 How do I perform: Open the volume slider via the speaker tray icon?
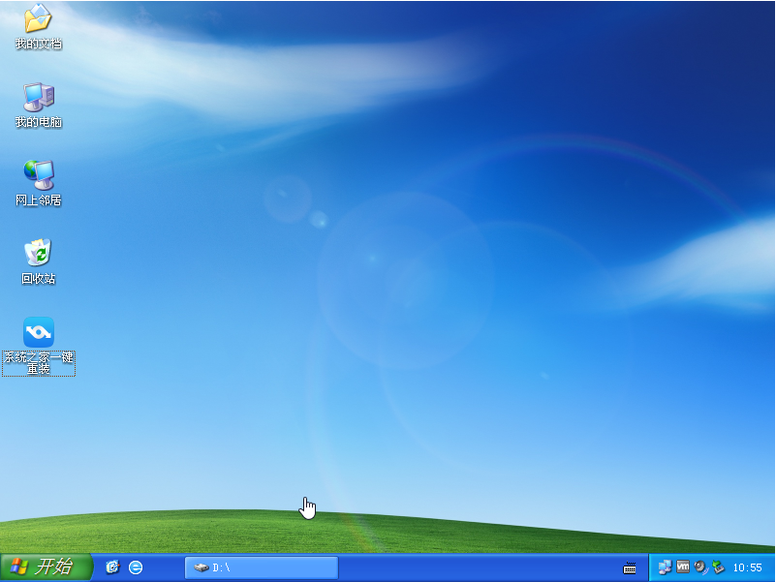(699, 568)
